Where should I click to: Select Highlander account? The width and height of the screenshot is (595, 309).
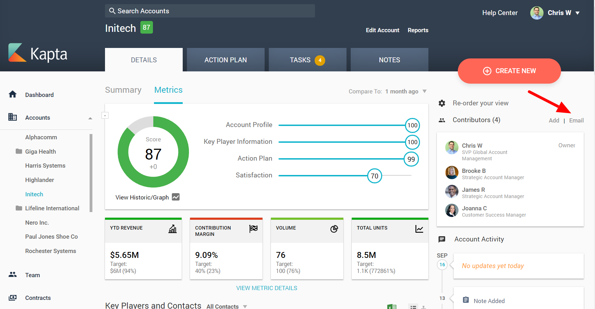pyautogui.click(x=40, y=180)
